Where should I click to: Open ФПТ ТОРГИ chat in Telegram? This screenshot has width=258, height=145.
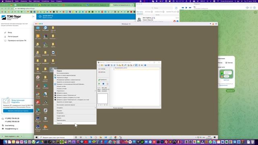(x=158, y=19)
